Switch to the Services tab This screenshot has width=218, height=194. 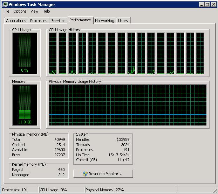point(58,21)
